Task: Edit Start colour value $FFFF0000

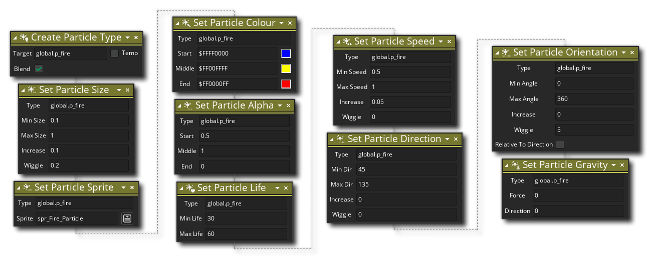Action: click(x=237, y=53)
